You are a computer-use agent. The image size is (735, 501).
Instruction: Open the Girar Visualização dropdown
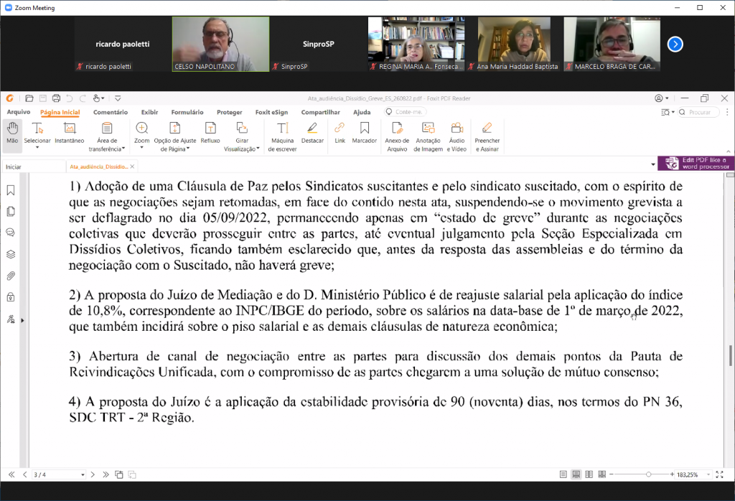point(241,136)
